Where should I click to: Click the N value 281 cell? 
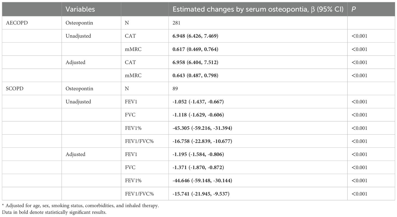click(176, 23)
